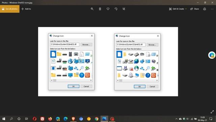The width and height of the screenshot is (216, 122).
Task: Switch to Brave browser on the taskbar
Action: click(73, 119)
